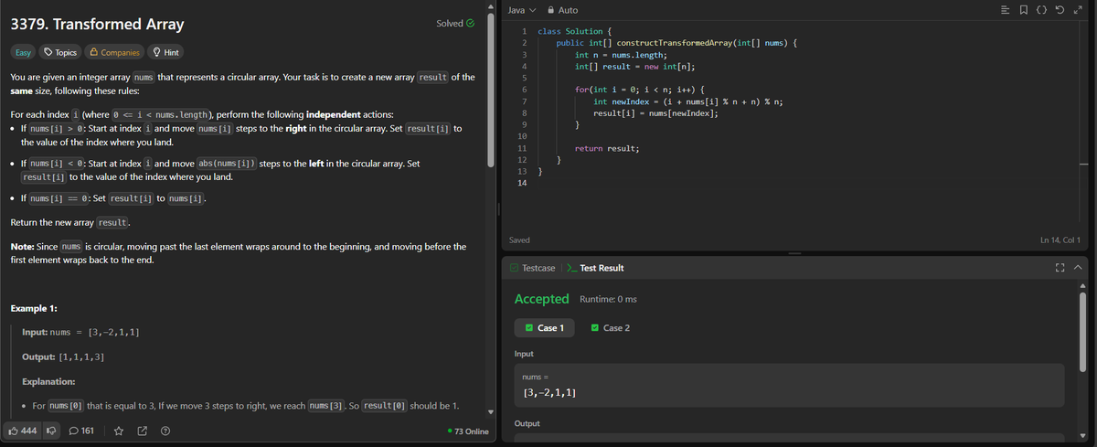Click the Input label in test results

[x=525, y=354]
